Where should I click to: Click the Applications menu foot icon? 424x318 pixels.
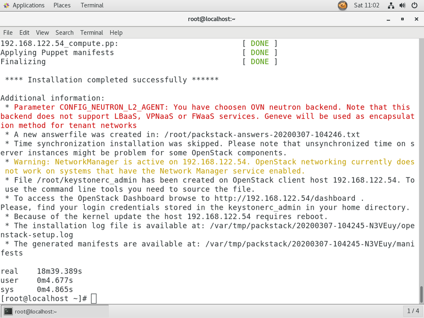click(x=6, y=6)
